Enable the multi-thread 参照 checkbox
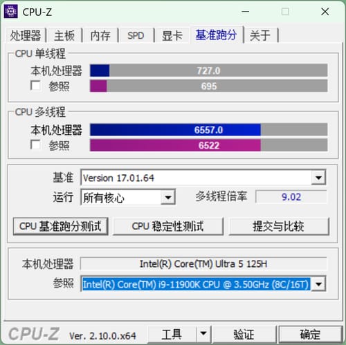Image resolution: width=346 pixels, height=345 pixels. 35,144
